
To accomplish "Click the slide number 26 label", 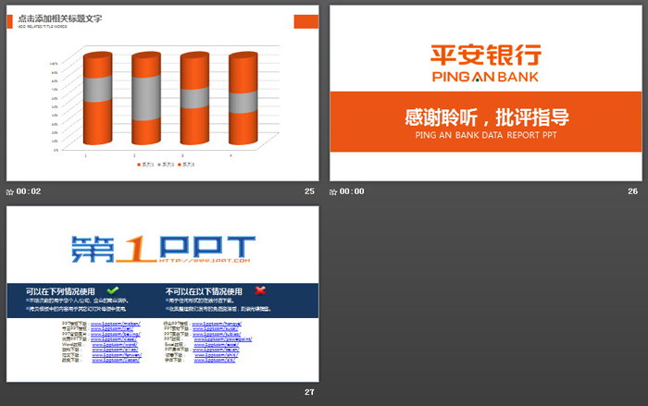I will pos(633,191).
